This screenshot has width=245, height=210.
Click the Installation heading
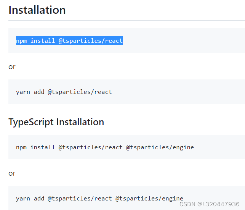pyautogui.click(x=37, y=10)
